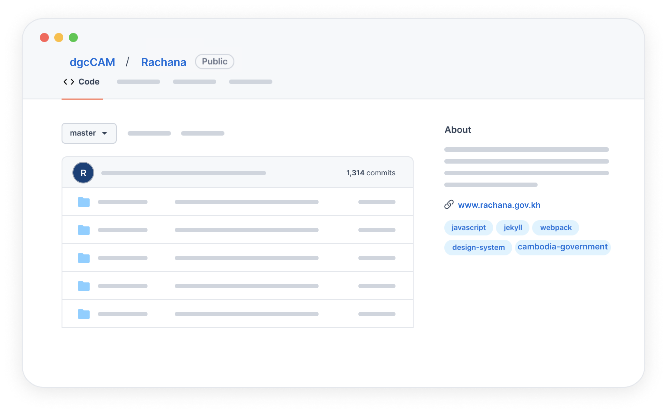Image resolution: width=667 pixels, height=413 pixels.
Task: Click the first folder icon
Action: (x=84, y=202)
